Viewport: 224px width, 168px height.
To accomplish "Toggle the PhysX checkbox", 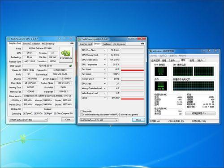I will click(x=45, y=113).
